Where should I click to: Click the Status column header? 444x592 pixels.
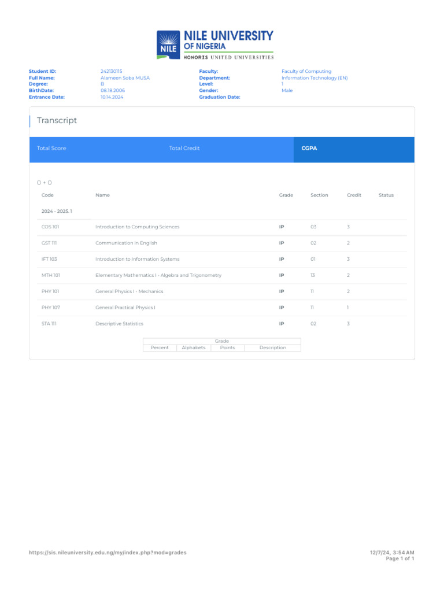pos(386,195)
